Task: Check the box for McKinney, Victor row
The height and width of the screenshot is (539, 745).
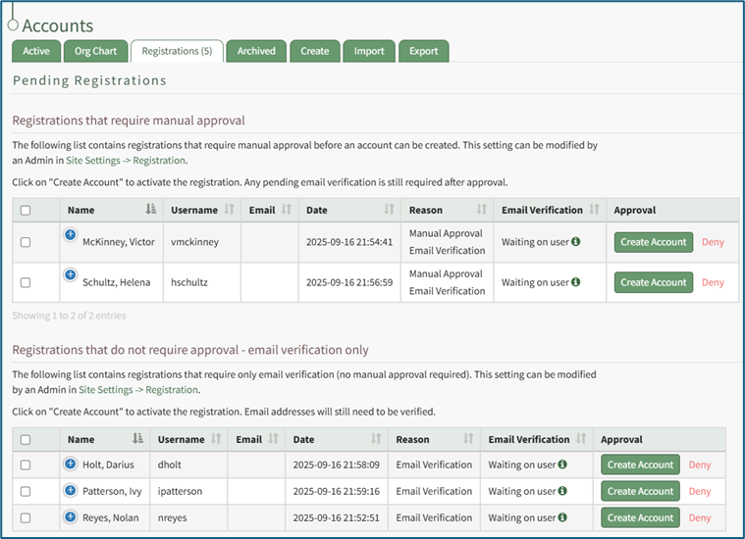Action: pos(26,242)
